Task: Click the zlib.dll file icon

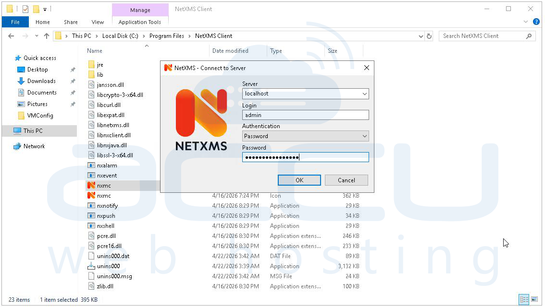Action: [x=91, y=286]
